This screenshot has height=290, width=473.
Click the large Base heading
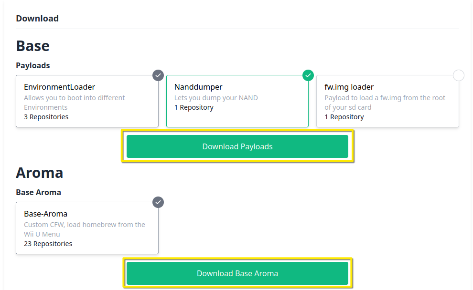[32, 46]
